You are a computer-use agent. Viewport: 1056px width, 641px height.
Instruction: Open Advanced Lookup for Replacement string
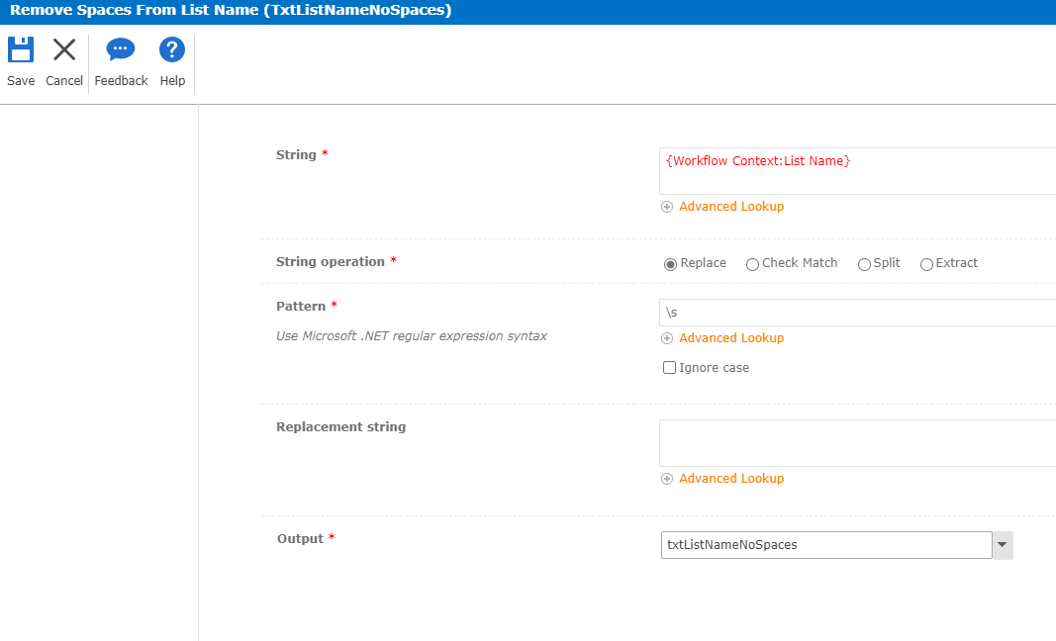731,479
